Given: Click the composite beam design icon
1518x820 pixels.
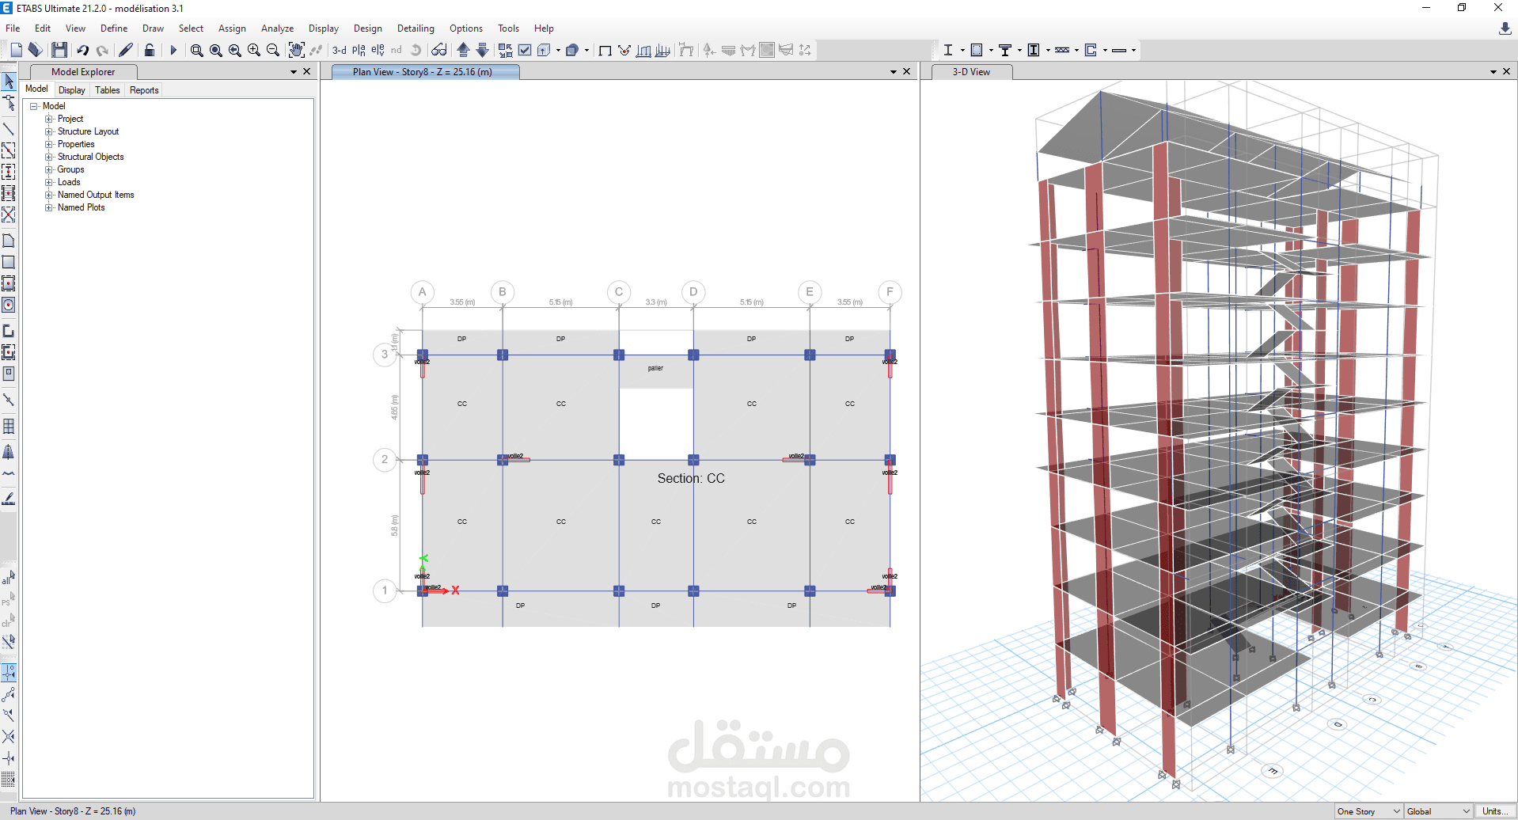Looking at the screenshot, I should [x=1005, y=50].
